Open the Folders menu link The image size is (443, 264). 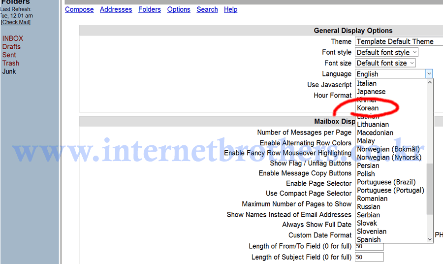point(150,9)
